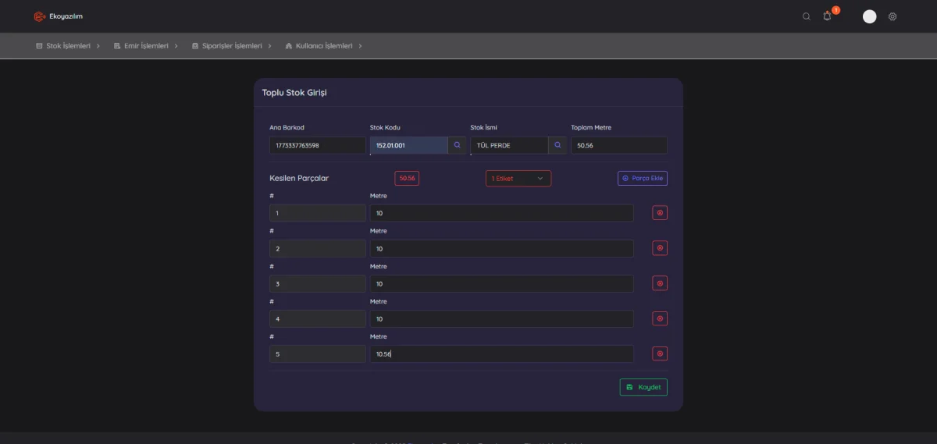This screenshot has width=937, height=444.
Task: Click the # field showing 4
Action: click(318, 318)
